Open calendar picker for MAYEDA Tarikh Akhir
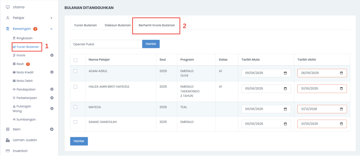Screen dimensions: 360x156 [x=341, y=109]
